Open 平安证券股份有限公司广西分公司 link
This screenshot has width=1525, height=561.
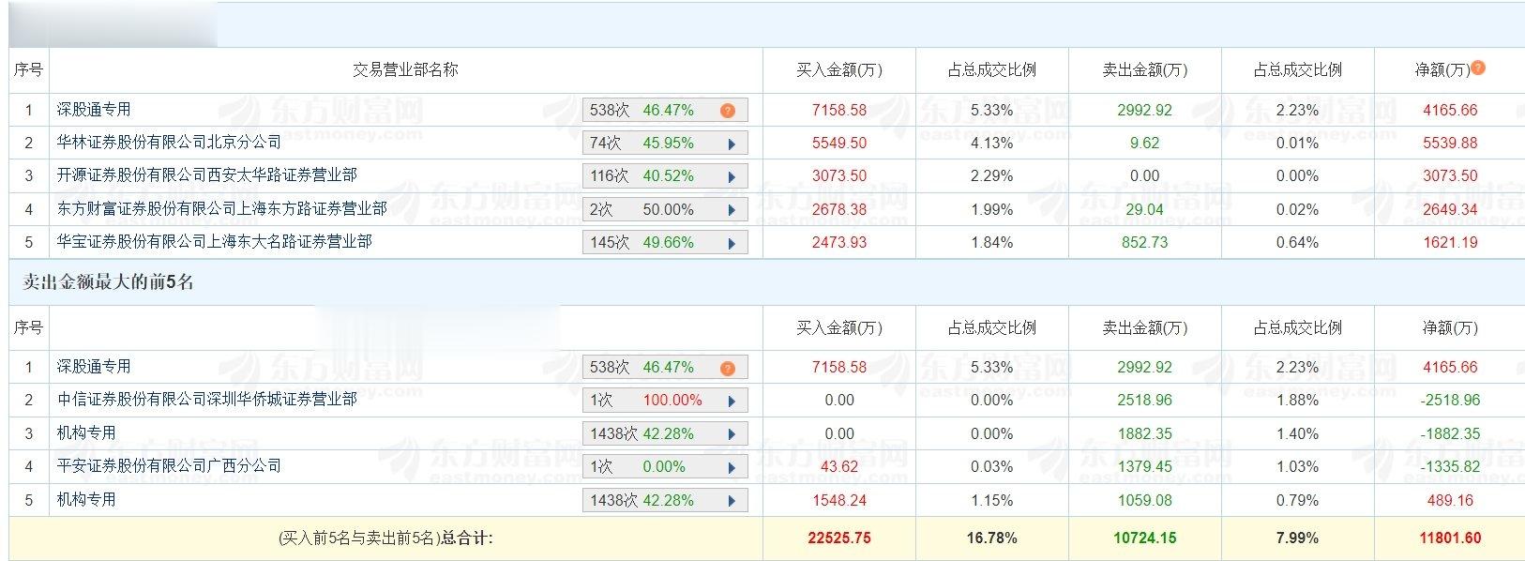[169, 465]
